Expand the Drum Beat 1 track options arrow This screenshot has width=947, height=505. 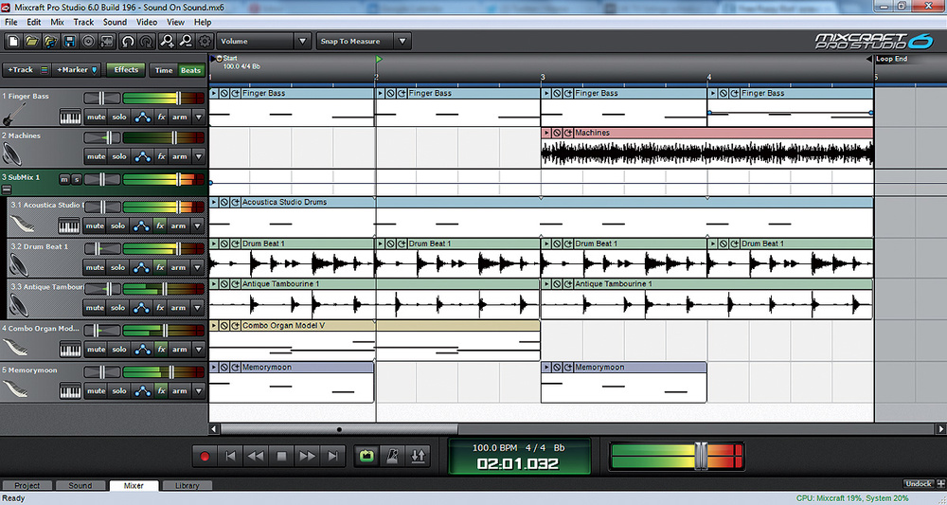[x=198, y=267]
